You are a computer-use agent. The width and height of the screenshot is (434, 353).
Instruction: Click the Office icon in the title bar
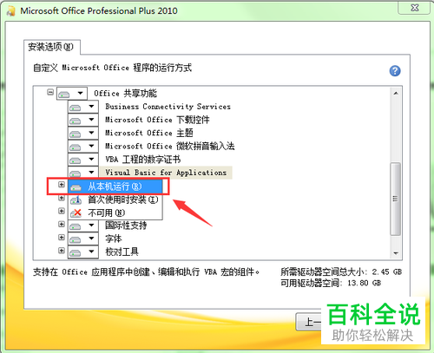pos(11,10)
